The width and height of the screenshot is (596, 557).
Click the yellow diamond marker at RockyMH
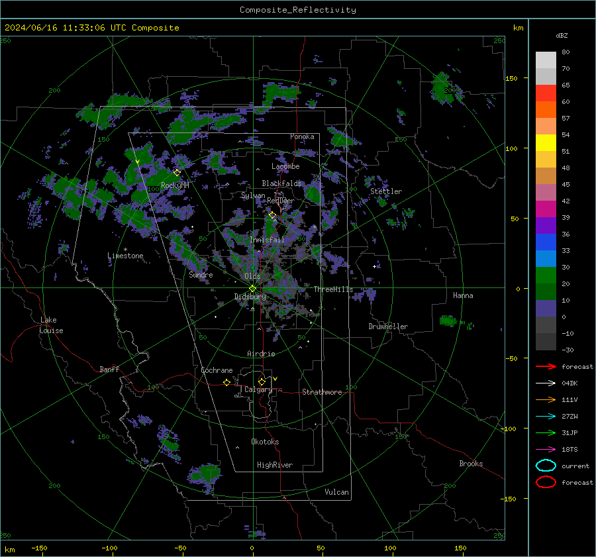point(177,173)
